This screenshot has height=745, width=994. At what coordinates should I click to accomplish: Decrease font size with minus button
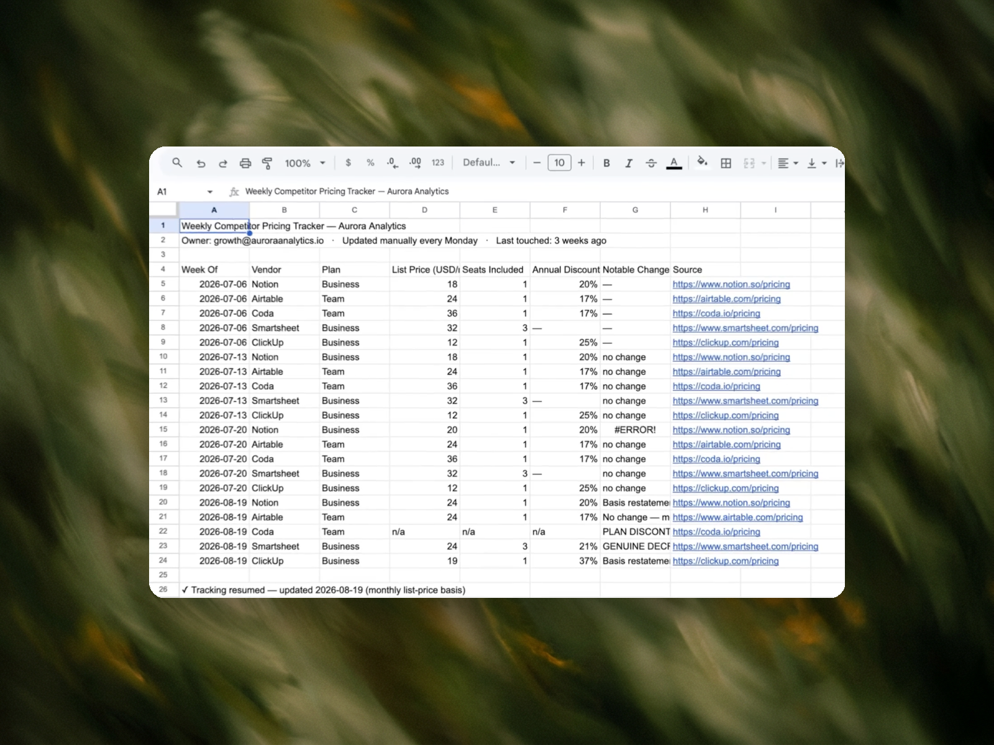(537, 163)
